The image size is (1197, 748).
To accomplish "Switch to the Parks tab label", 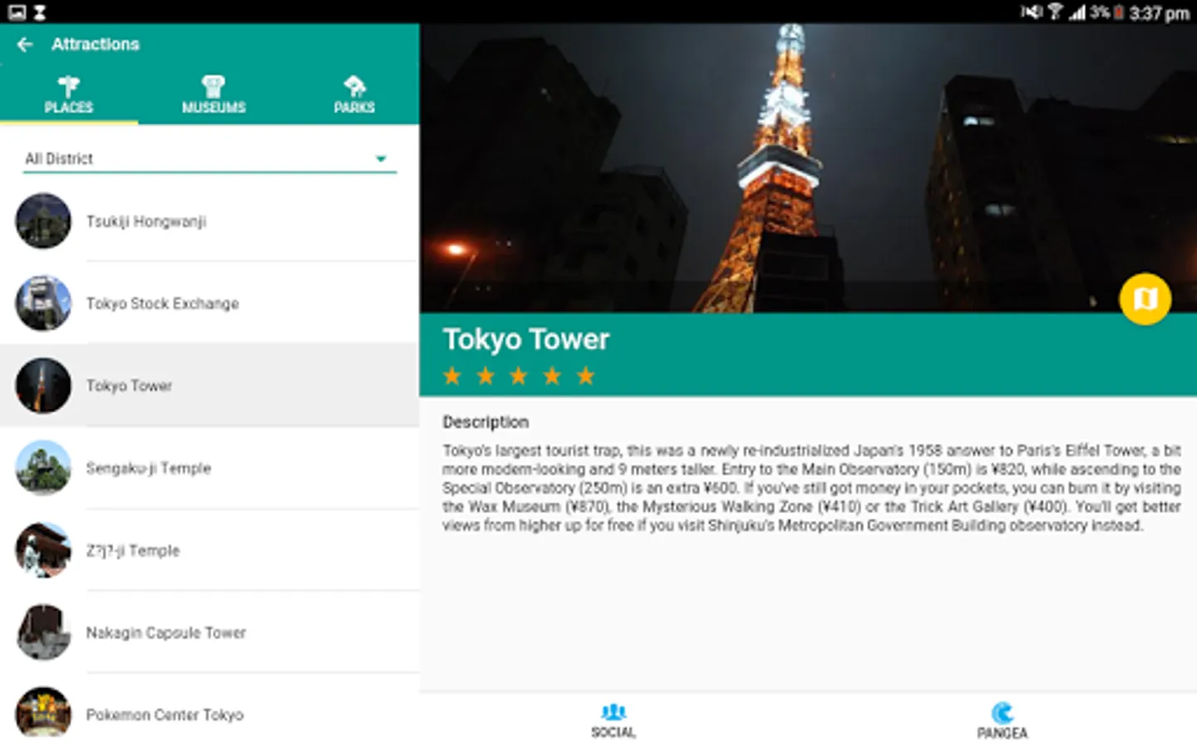I will [x=354, y=108].
